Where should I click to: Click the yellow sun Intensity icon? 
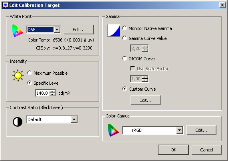coord(18,76)
